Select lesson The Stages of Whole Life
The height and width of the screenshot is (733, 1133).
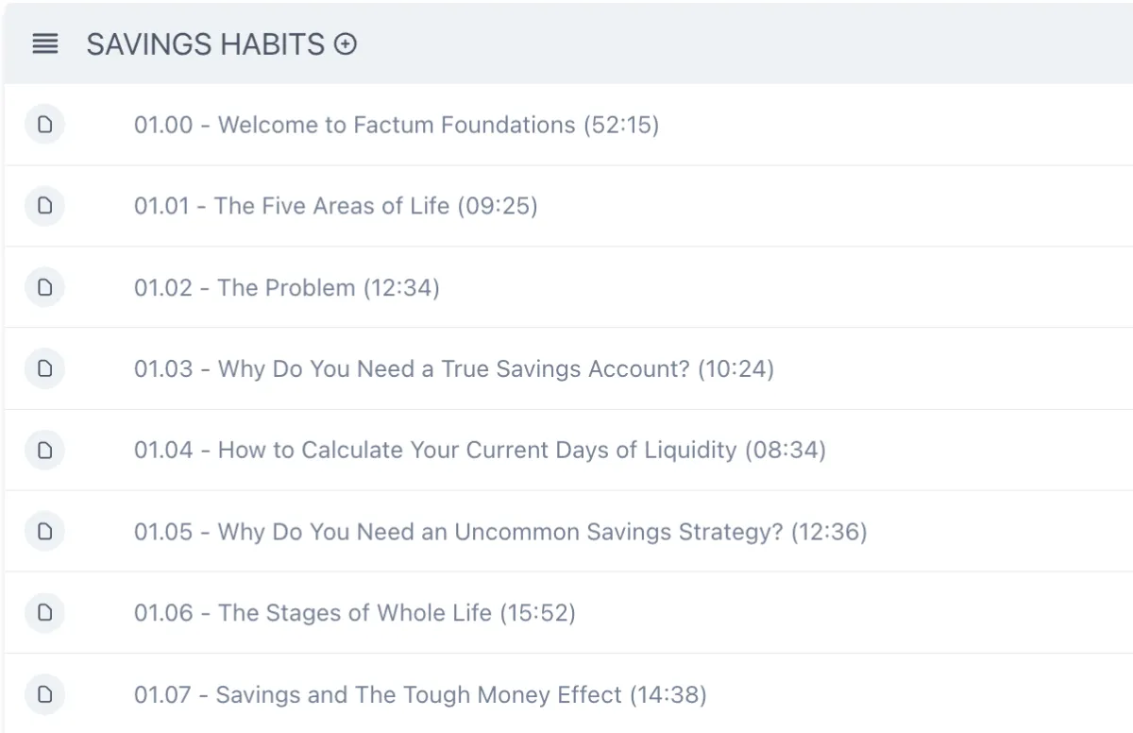pyautogui.click(x=355, y=613)
